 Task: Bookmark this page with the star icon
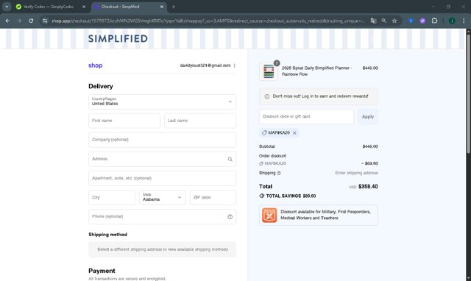(394, 21)
